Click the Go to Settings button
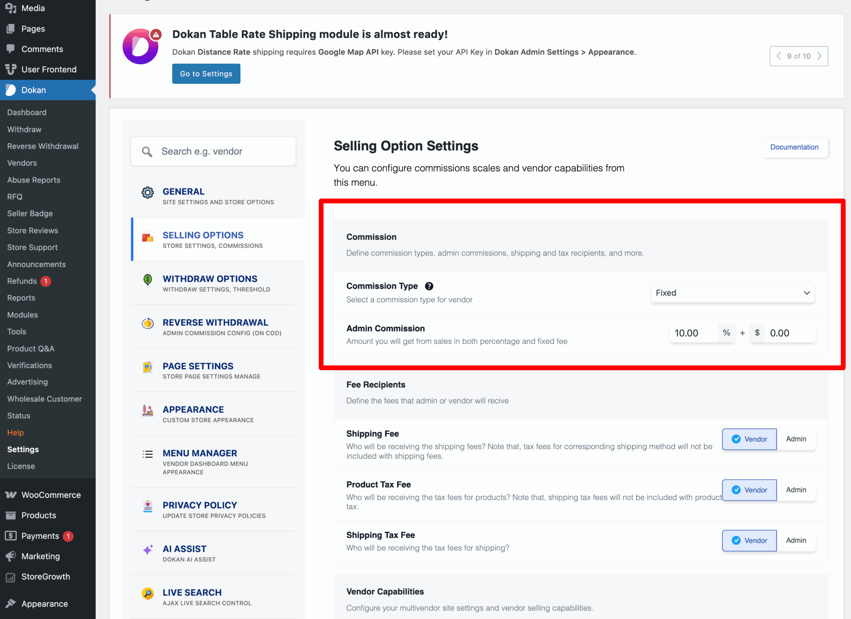The image size is (851, 619). pyautogui.click(x=206, y=74)
